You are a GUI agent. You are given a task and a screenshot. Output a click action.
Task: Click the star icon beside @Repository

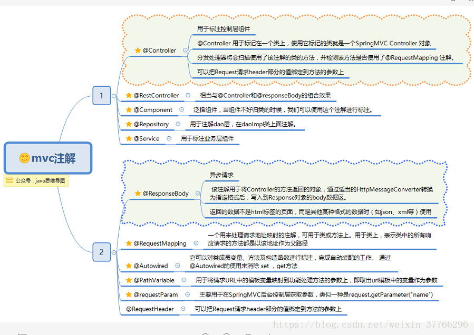coord(129,124)
